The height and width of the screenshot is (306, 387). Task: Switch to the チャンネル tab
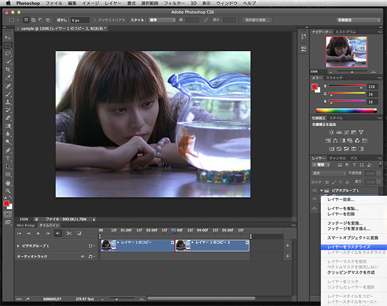[337, 158]
